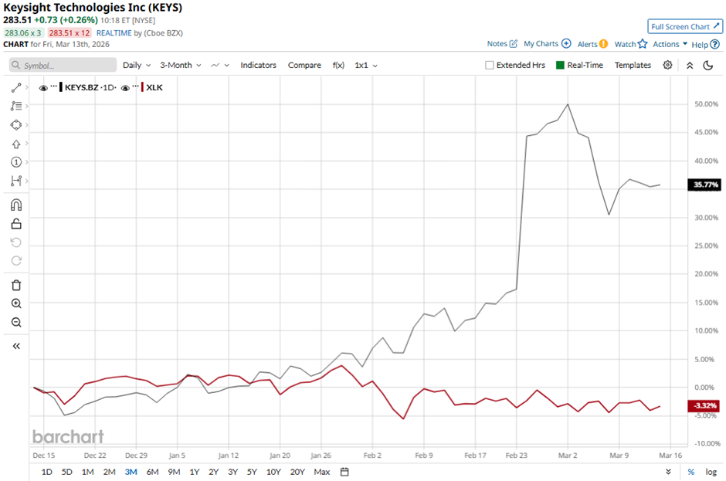Open the Daily interval dropdown

click(137, 66)
